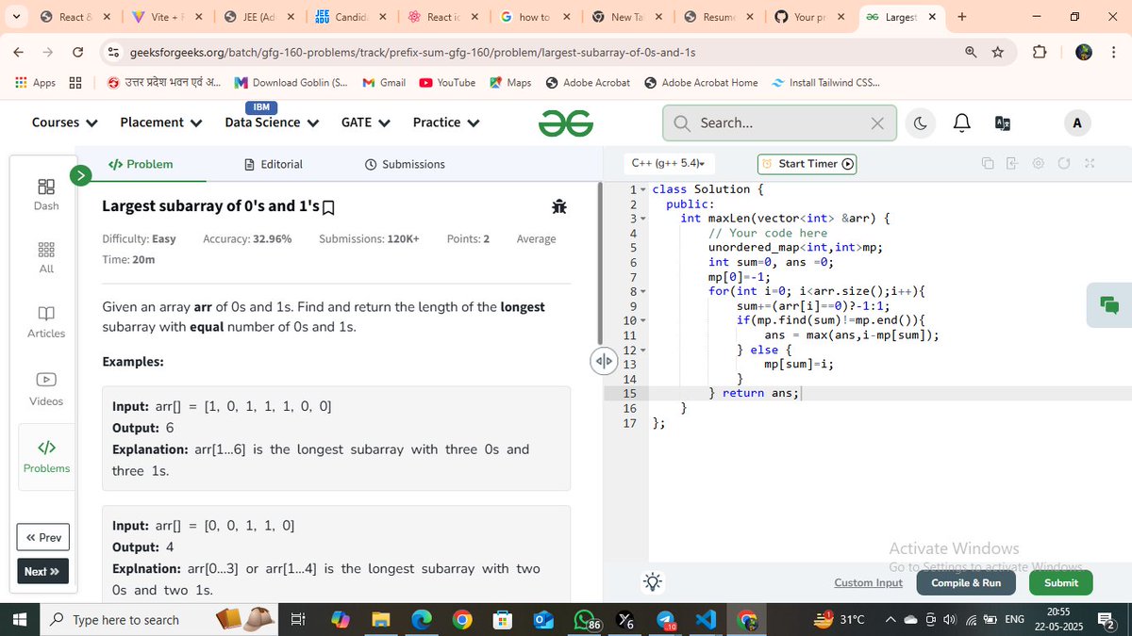Viewport: 1132px width, 636px height.
Task: Go to previous problem with Prev
Action: [43, 537]
